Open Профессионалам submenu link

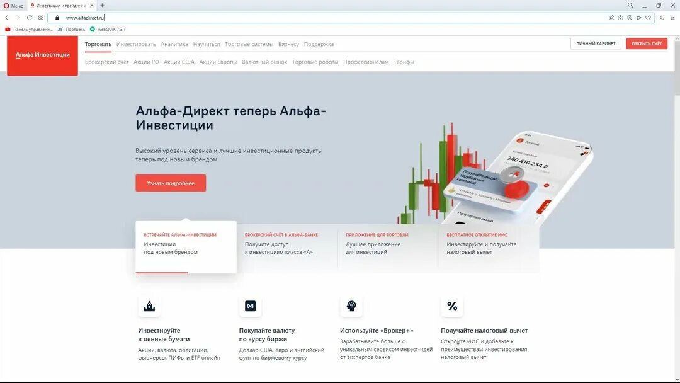point(366,62)
